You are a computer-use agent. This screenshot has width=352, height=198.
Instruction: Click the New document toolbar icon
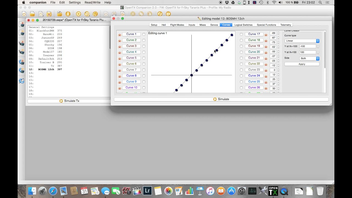(24, 14)
